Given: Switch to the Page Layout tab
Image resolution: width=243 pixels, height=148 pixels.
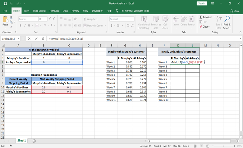Looking at the screenshot, I should [39, 11].
